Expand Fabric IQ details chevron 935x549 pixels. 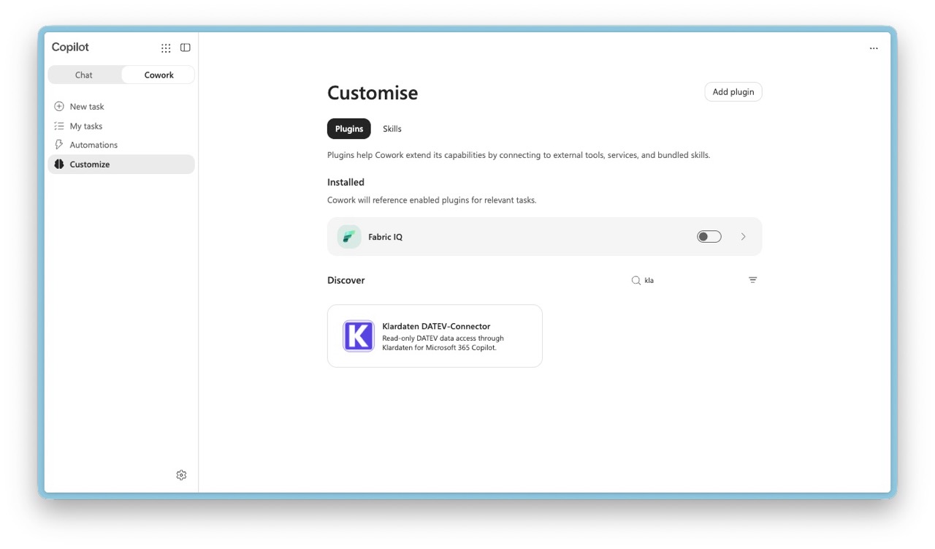coord(744,237)
